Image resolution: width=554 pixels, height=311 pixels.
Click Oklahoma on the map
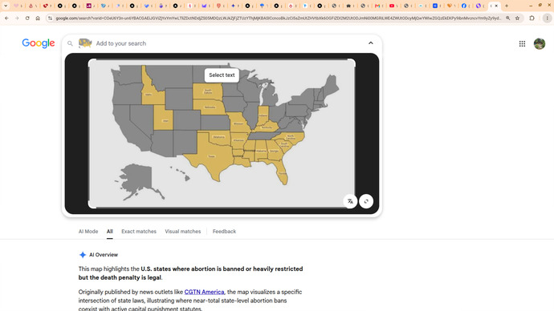pyautogui.click(x=218, y=138)
